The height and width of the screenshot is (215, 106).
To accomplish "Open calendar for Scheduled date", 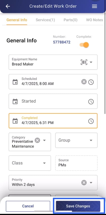I will pyautogui.click(x=15, y=82).
